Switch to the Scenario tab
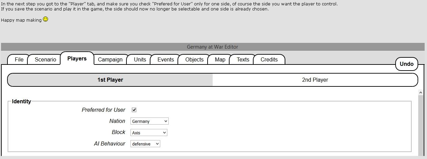427x159 pixels. 45,59
